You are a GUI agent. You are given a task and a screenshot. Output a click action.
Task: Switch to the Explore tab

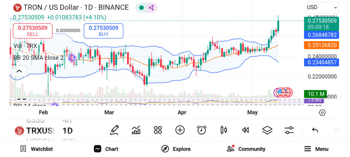176,149
